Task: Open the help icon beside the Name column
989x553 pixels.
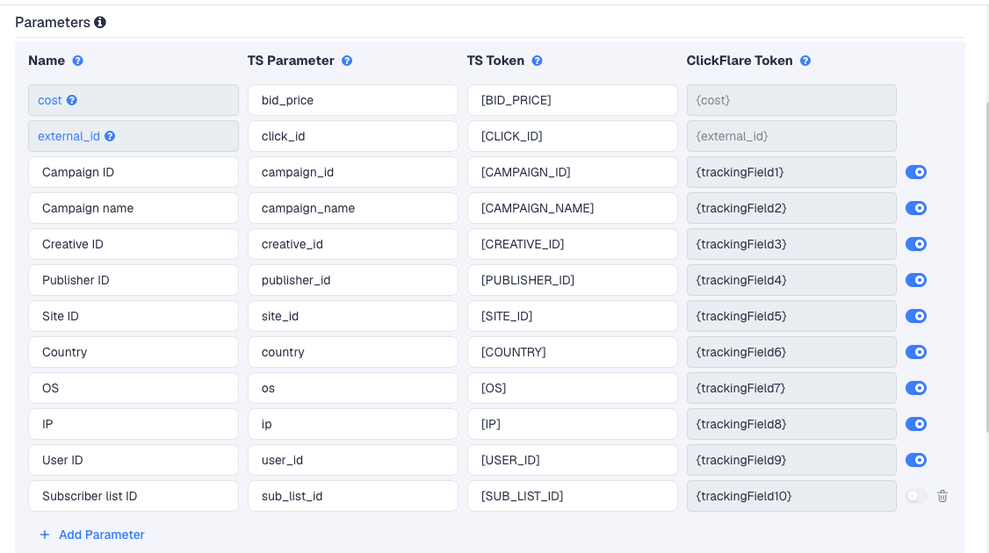Action: coord(77,61)
